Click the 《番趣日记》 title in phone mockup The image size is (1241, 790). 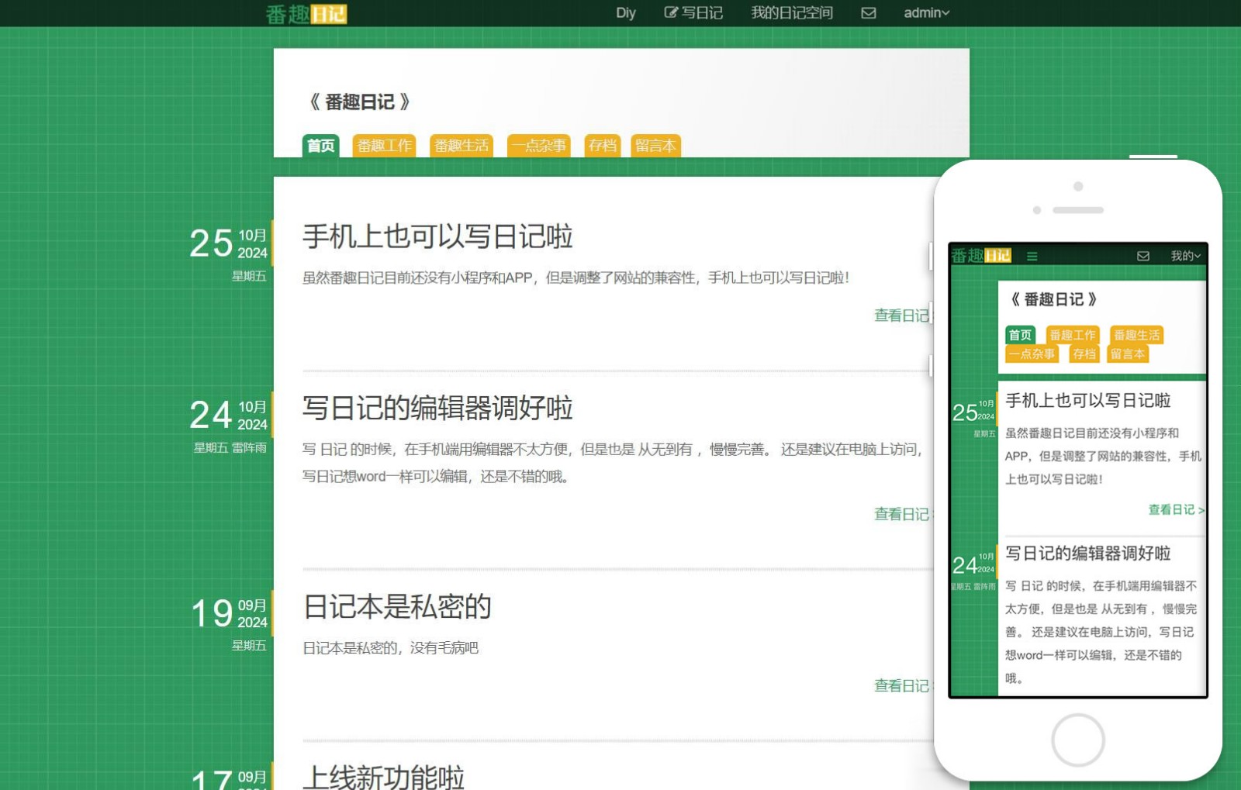click(1054, 299)
